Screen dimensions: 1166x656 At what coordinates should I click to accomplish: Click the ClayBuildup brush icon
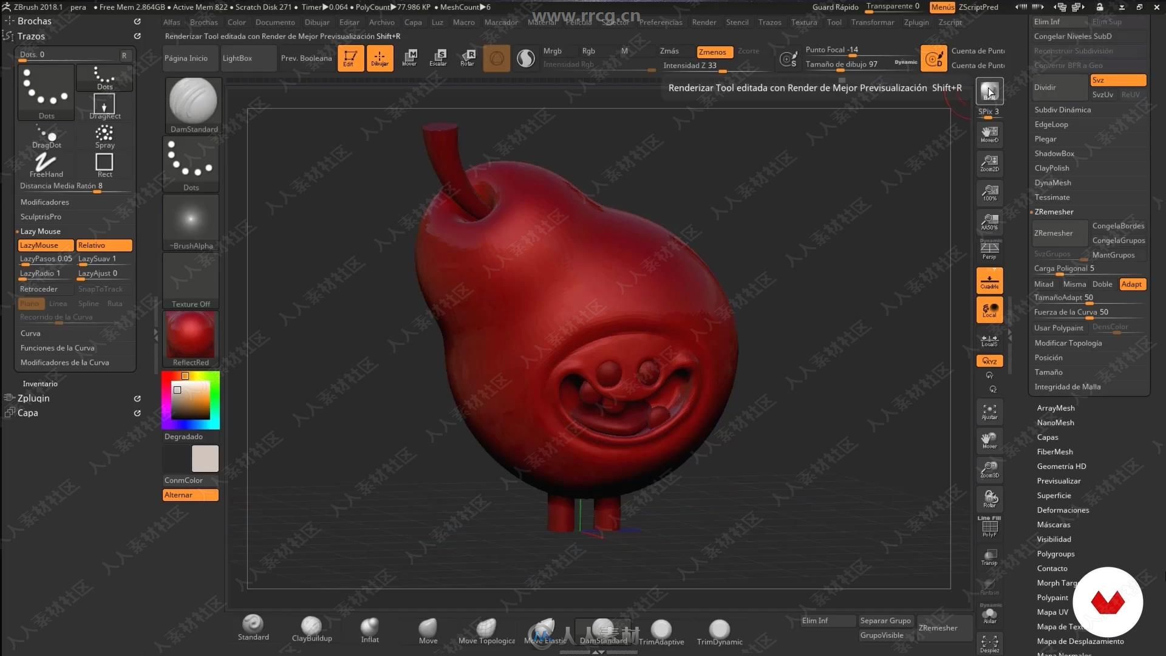tap(312, 626)
